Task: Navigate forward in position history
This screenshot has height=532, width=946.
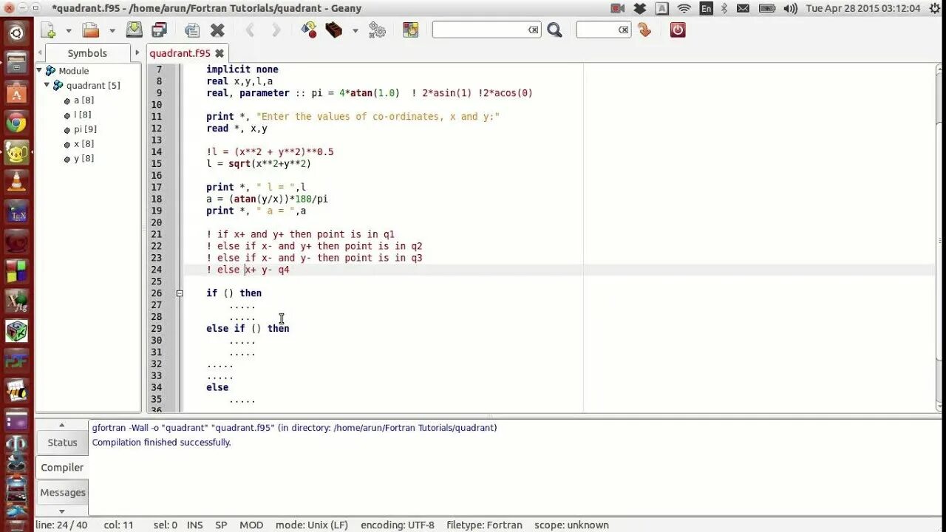Action: coord(276,30)
